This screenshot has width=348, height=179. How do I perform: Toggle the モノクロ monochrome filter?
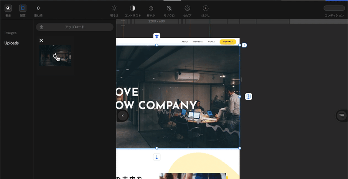[x=169, y=8]
